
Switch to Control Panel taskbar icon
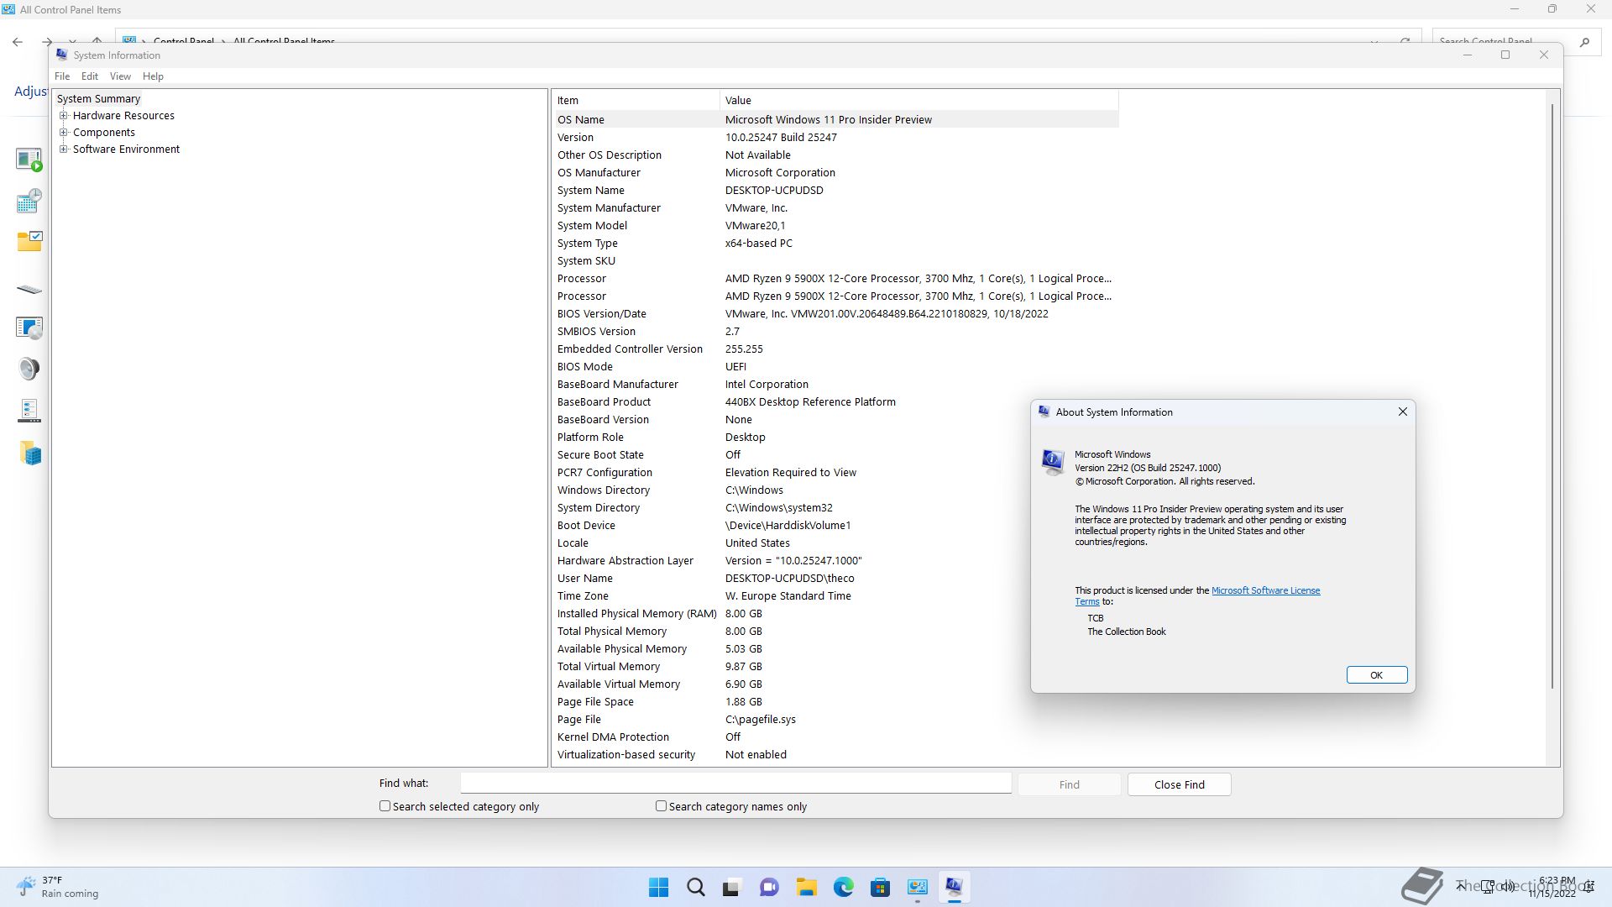pyautogui.click(x=918, y=887)
